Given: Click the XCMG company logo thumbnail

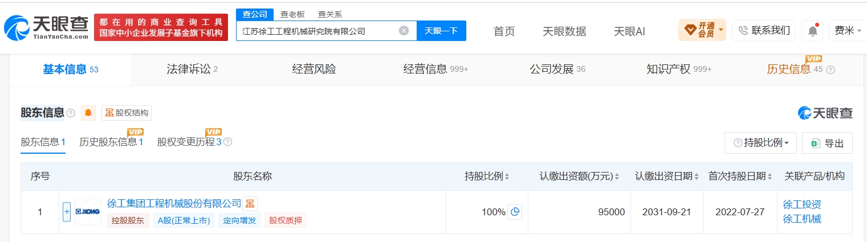Looking at the screenshot, I should pyautogui.click(x=88, y=212).
